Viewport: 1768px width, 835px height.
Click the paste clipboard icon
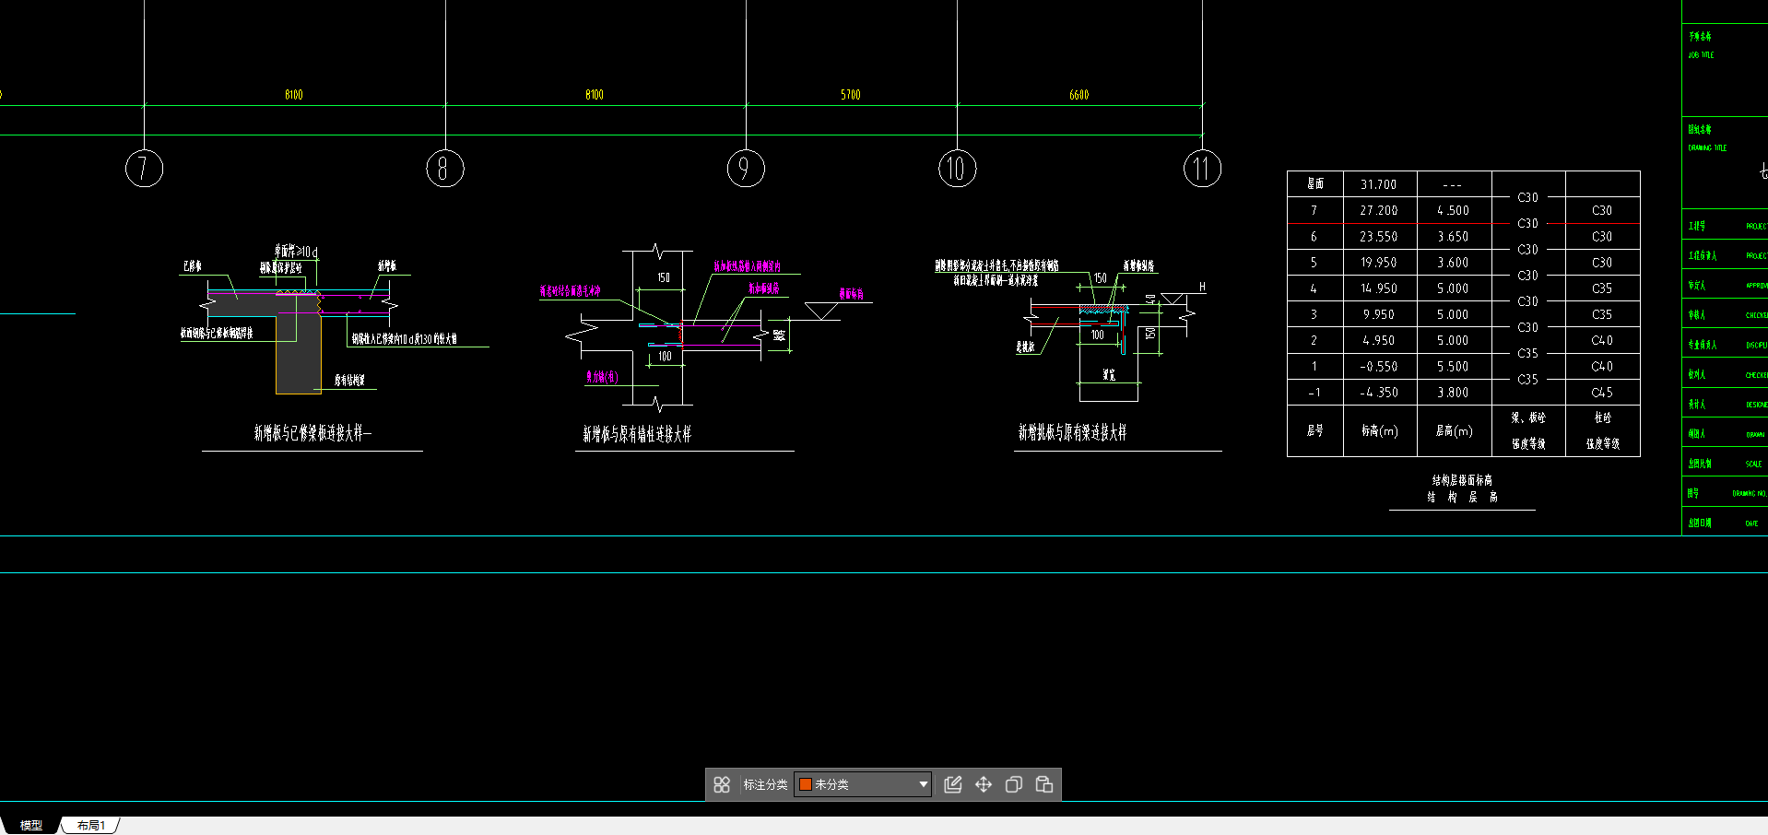pyautogui.click(x=1044, y=784)
